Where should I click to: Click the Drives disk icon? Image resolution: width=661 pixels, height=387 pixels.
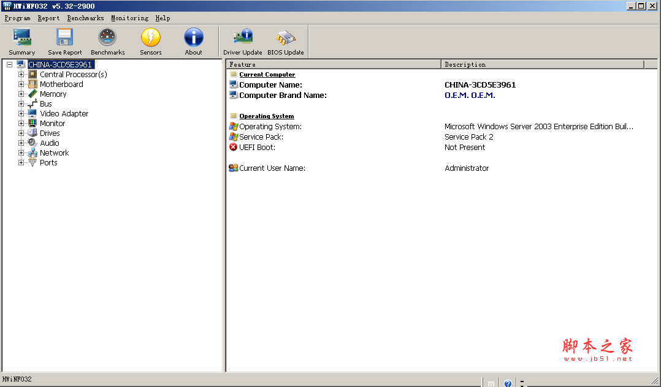pyautogui.click(x=32, y=133)
